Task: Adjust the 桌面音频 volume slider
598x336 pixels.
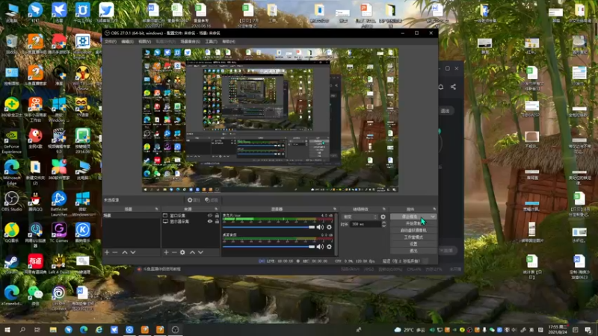Action: (268, 246)
